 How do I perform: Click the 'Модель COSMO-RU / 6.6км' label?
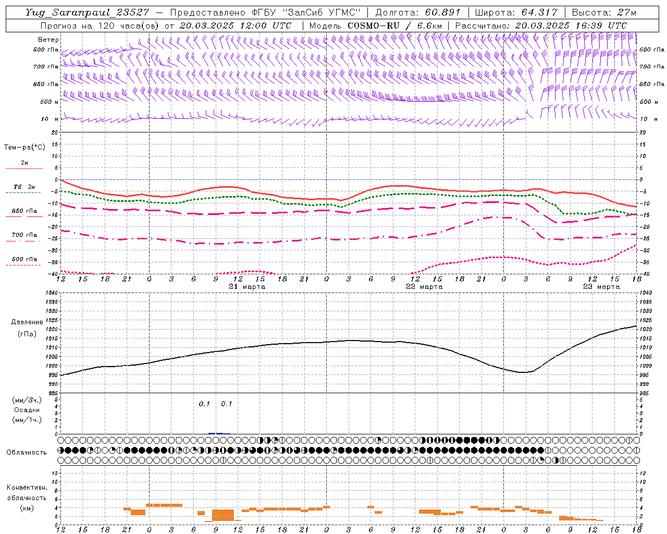click(376, 26)
